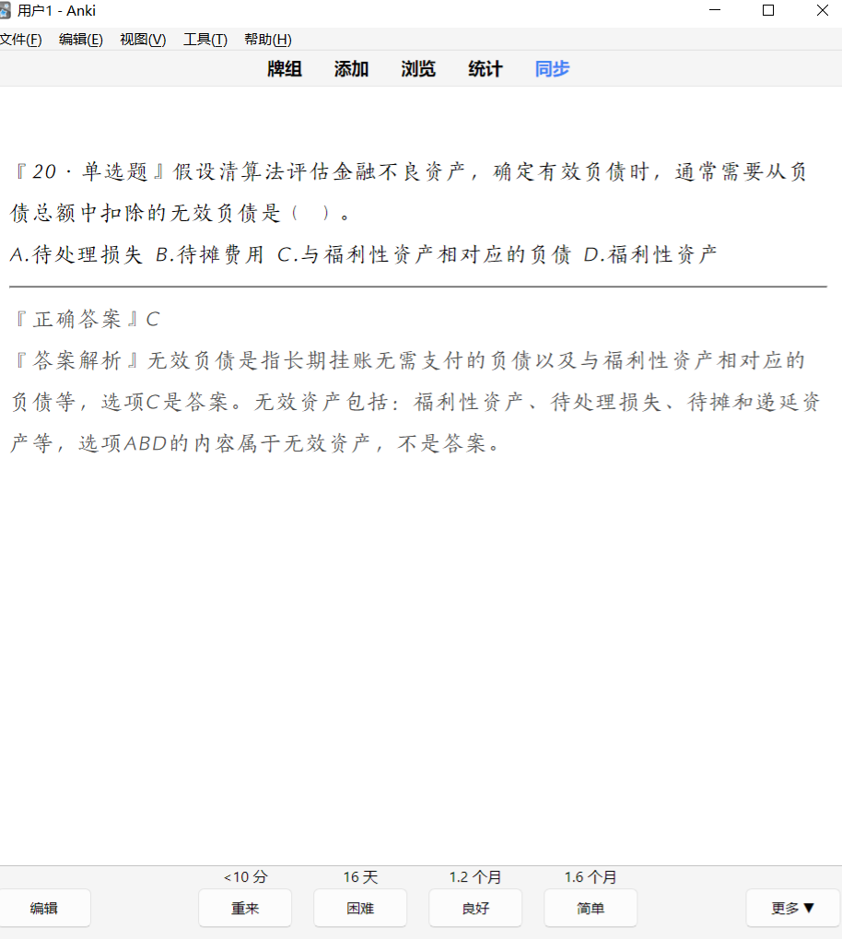Open the 工具(T) menu
This screenshot has width=842, height=939.
click(x=205, y=40)
